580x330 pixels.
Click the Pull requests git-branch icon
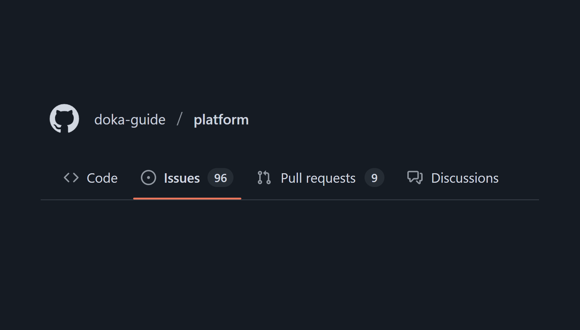pyautogui.click(x=264, y=178)
